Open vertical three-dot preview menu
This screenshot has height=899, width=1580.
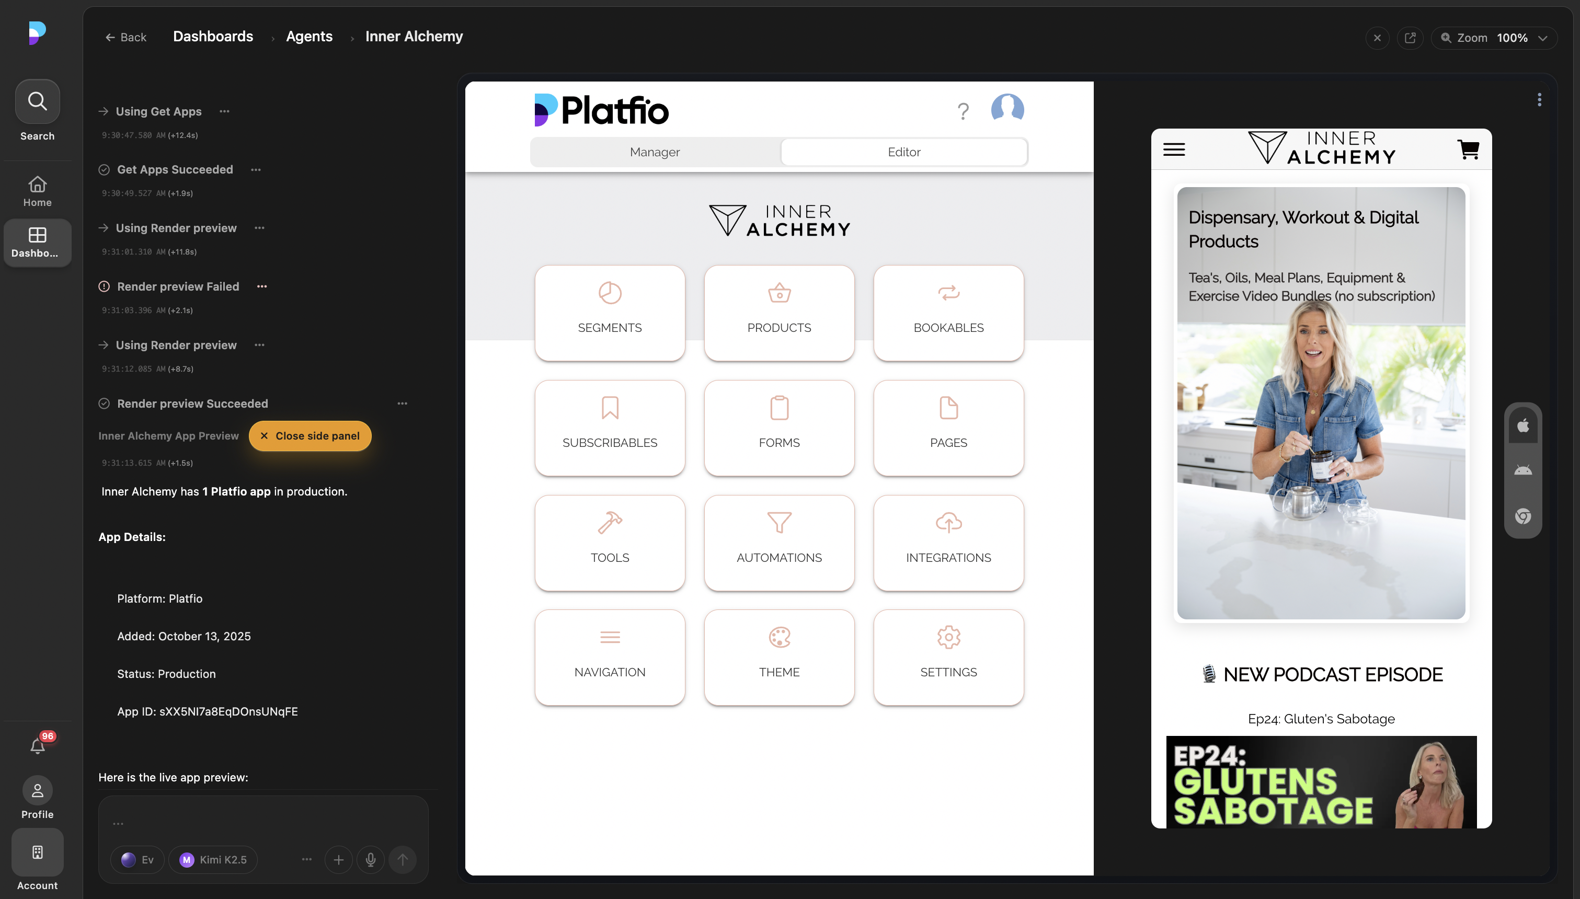tap(1539, 99)
